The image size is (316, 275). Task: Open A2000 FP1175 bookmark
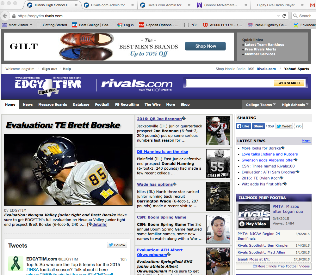(x=222, y=25)
